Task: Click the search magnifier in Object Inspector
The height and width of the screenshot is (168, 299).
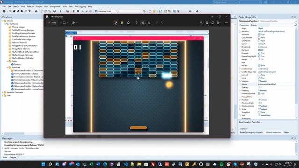Action: [296, 25]
